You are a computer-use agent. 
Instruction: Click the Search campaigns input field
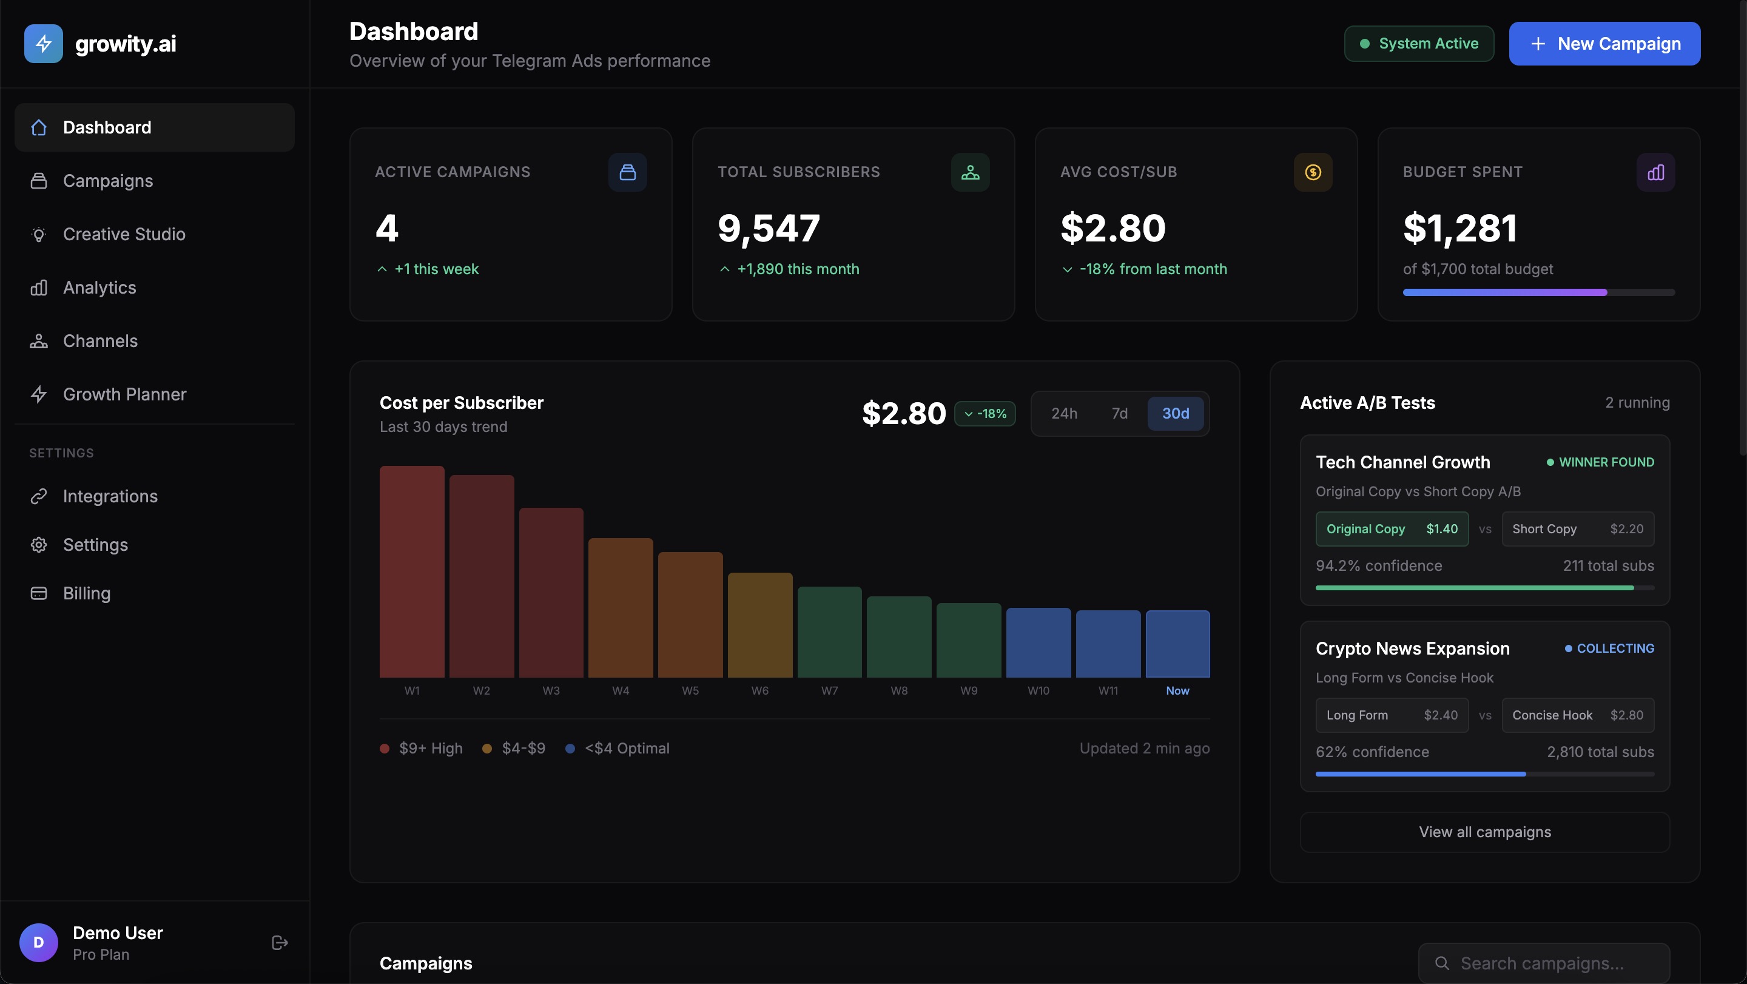(x=1546, y=962)
